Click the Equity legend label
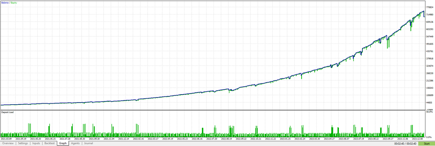Screen dimensions: 435x146 point(14,3)
